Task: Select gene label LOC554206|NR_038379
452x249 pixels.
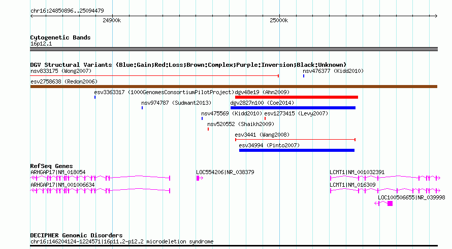Action: click(x=225, y=172)
